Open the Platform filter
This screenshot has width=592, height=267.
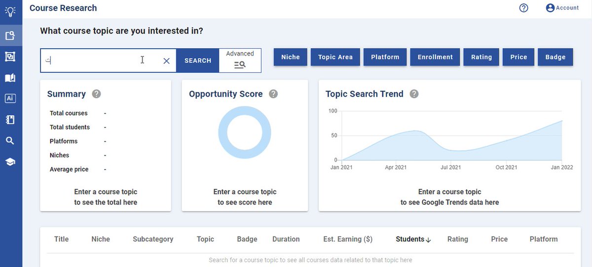[x=385, y=57]
